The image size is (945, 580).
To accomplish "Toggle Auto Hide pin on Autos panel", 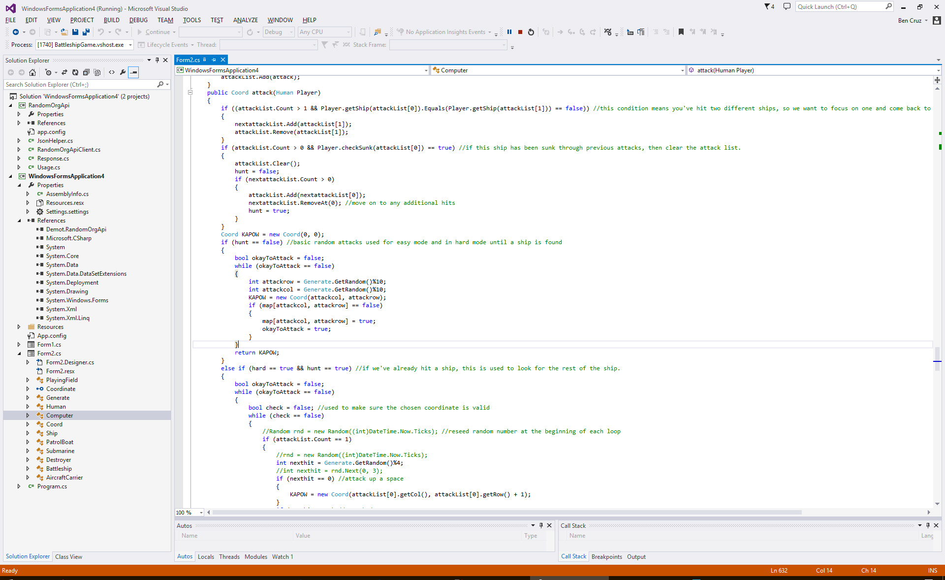I will pos(541,525).
